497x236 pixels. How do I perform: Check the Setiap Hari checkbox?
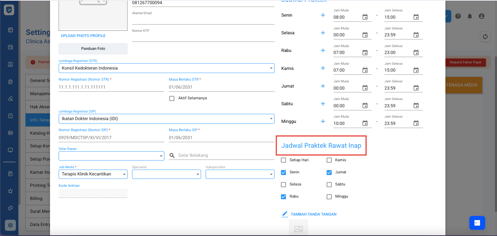point(284,160)
